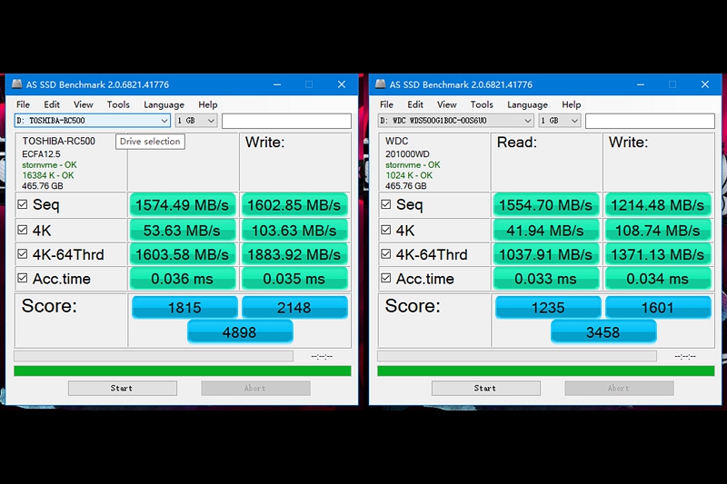Click the 41.94 MB/s 4K read result
The height and width of the screenshot is (484, 727).
coord(546,230)
